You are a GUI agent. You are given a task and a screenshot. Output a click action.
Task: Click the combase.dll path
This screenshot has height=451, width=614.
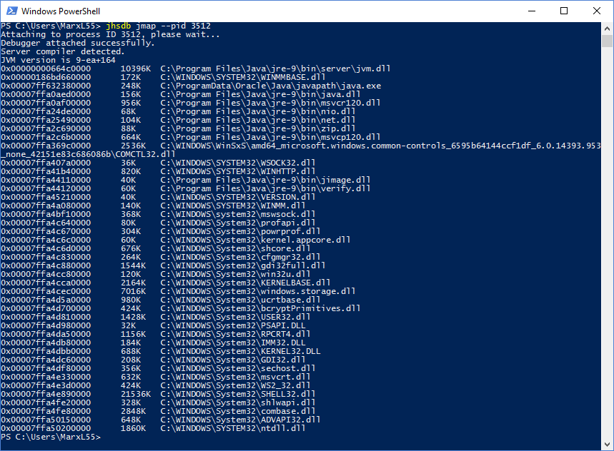click(x=238, y=412)
